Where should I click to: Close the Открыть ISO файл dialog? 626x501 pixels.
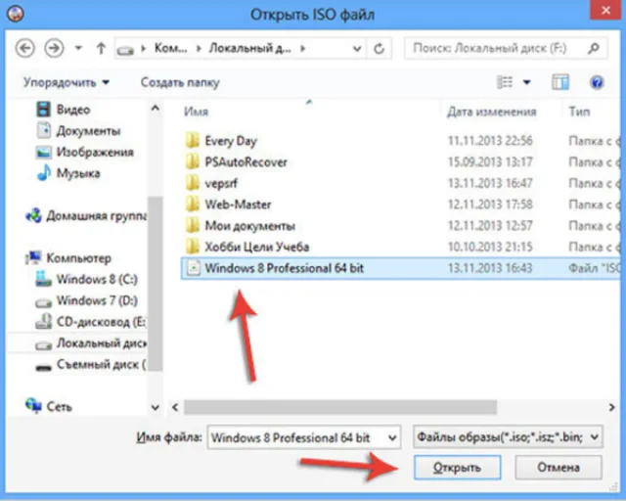(x=605, y=10)
